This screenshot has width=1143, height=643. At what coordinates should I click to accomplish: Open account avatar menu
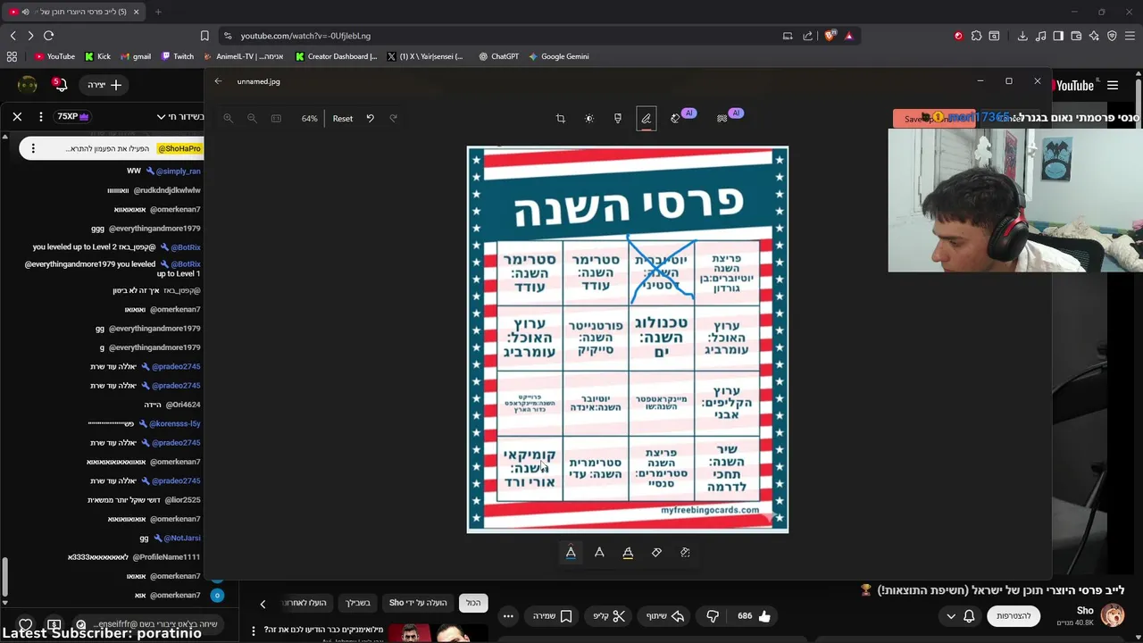pyautogui.click(x=28, y=85)
